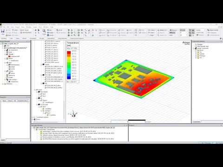Open the Surface dropdown
This screenshot has width=223, height=167.
tap(152, 30)
